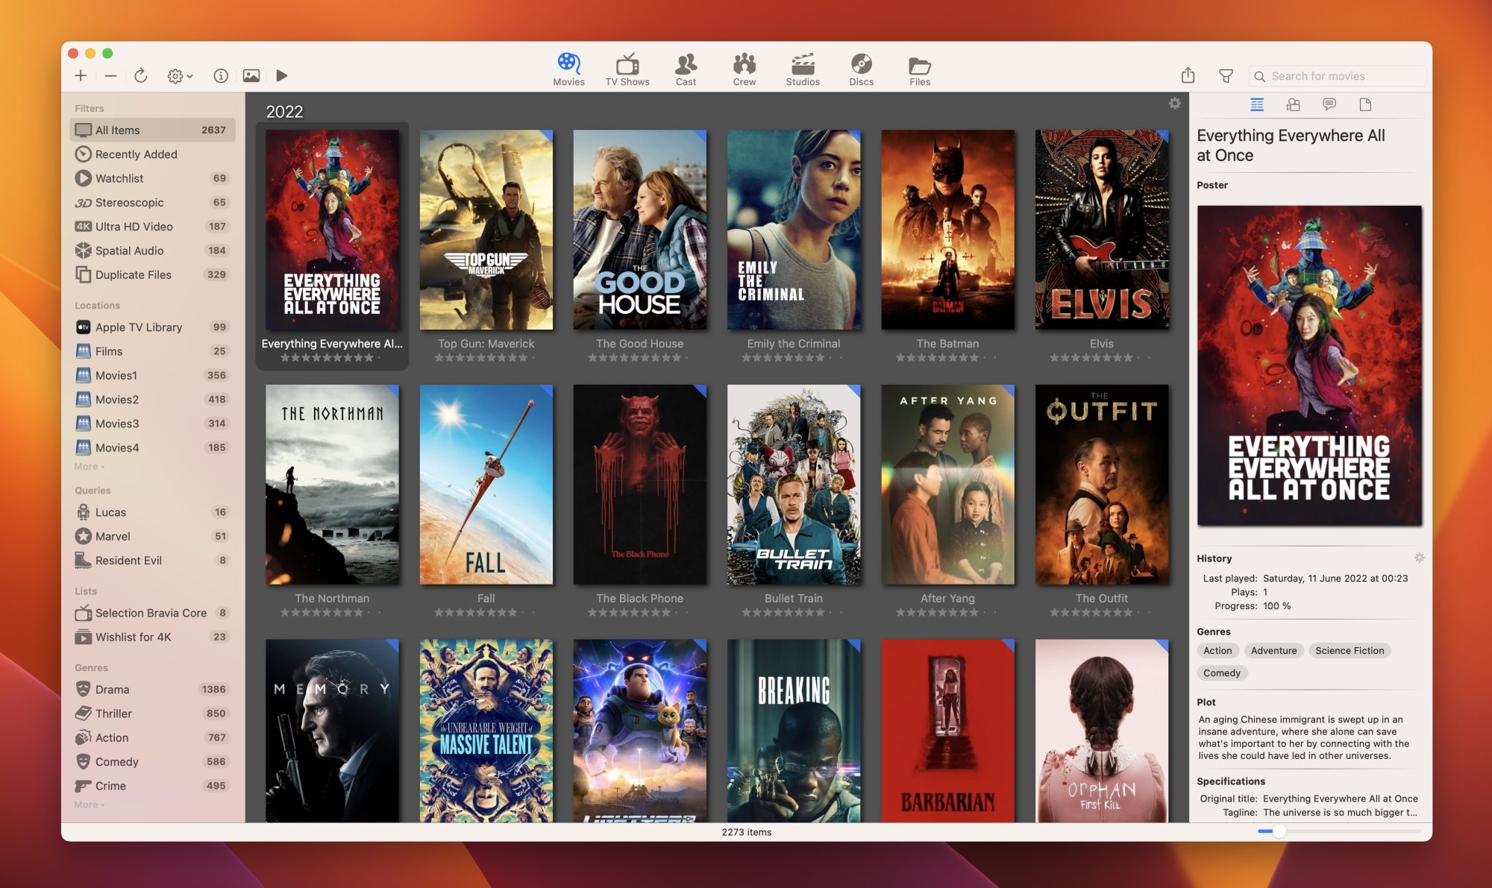Image resolution: width=1492 pixels, height=888 pixels.
Task: Open the gear action dropdown in toolbar
Action: [180, 75]
